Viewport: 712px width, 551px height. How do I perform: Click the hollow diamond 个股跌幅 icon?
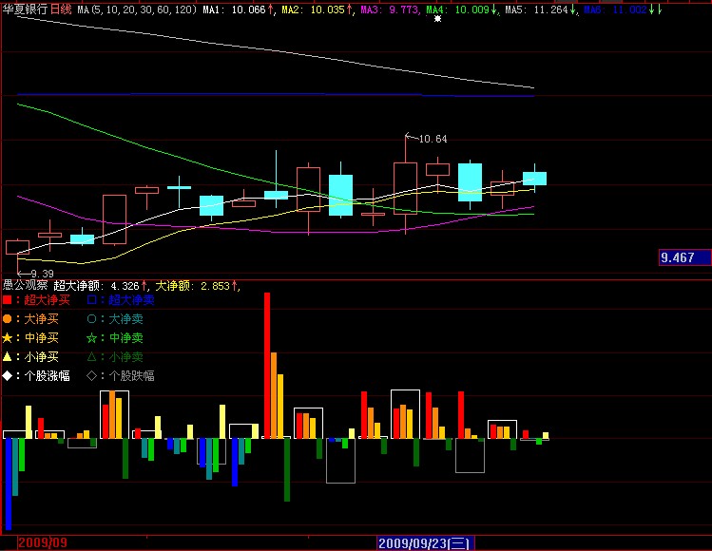pyautogui.click(x=91, y=375)
